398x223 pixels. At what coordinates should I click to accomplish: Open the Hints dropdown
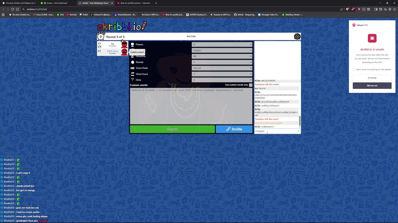pyautogui.click(x=222, y=80)
